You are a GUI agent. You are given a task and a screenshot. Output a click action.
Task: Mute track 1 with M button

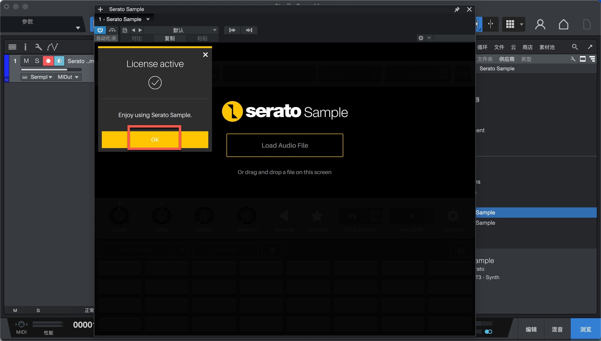[x=26, y=61]
